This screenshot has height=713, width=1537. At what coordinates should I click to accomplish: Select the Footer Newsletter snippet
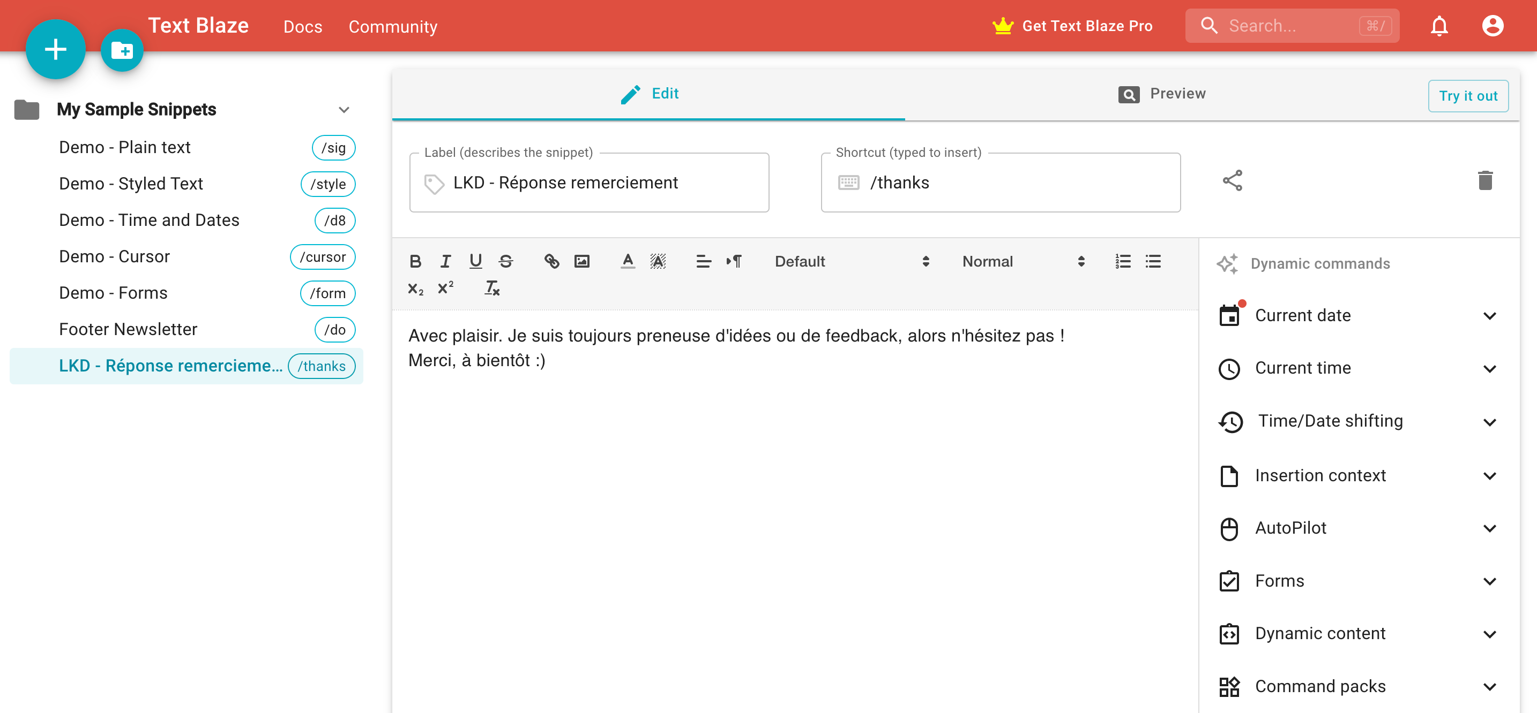(186, 329)
